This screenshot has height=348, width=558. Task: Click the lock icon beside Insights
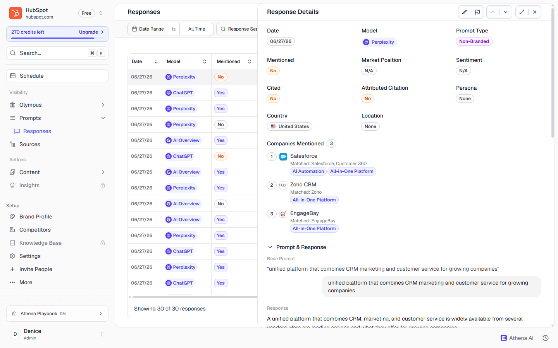click(x=103, y=185)
